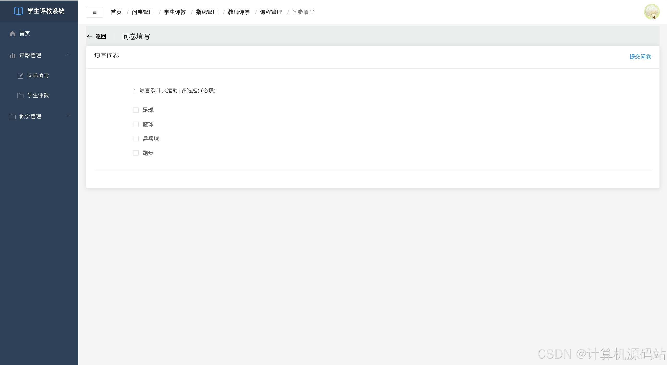Click the back arrow icon

(90, 37)
